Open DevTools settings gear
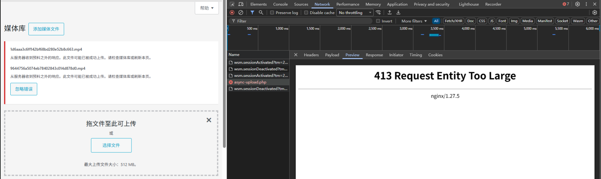 click(x=578, y=4)
